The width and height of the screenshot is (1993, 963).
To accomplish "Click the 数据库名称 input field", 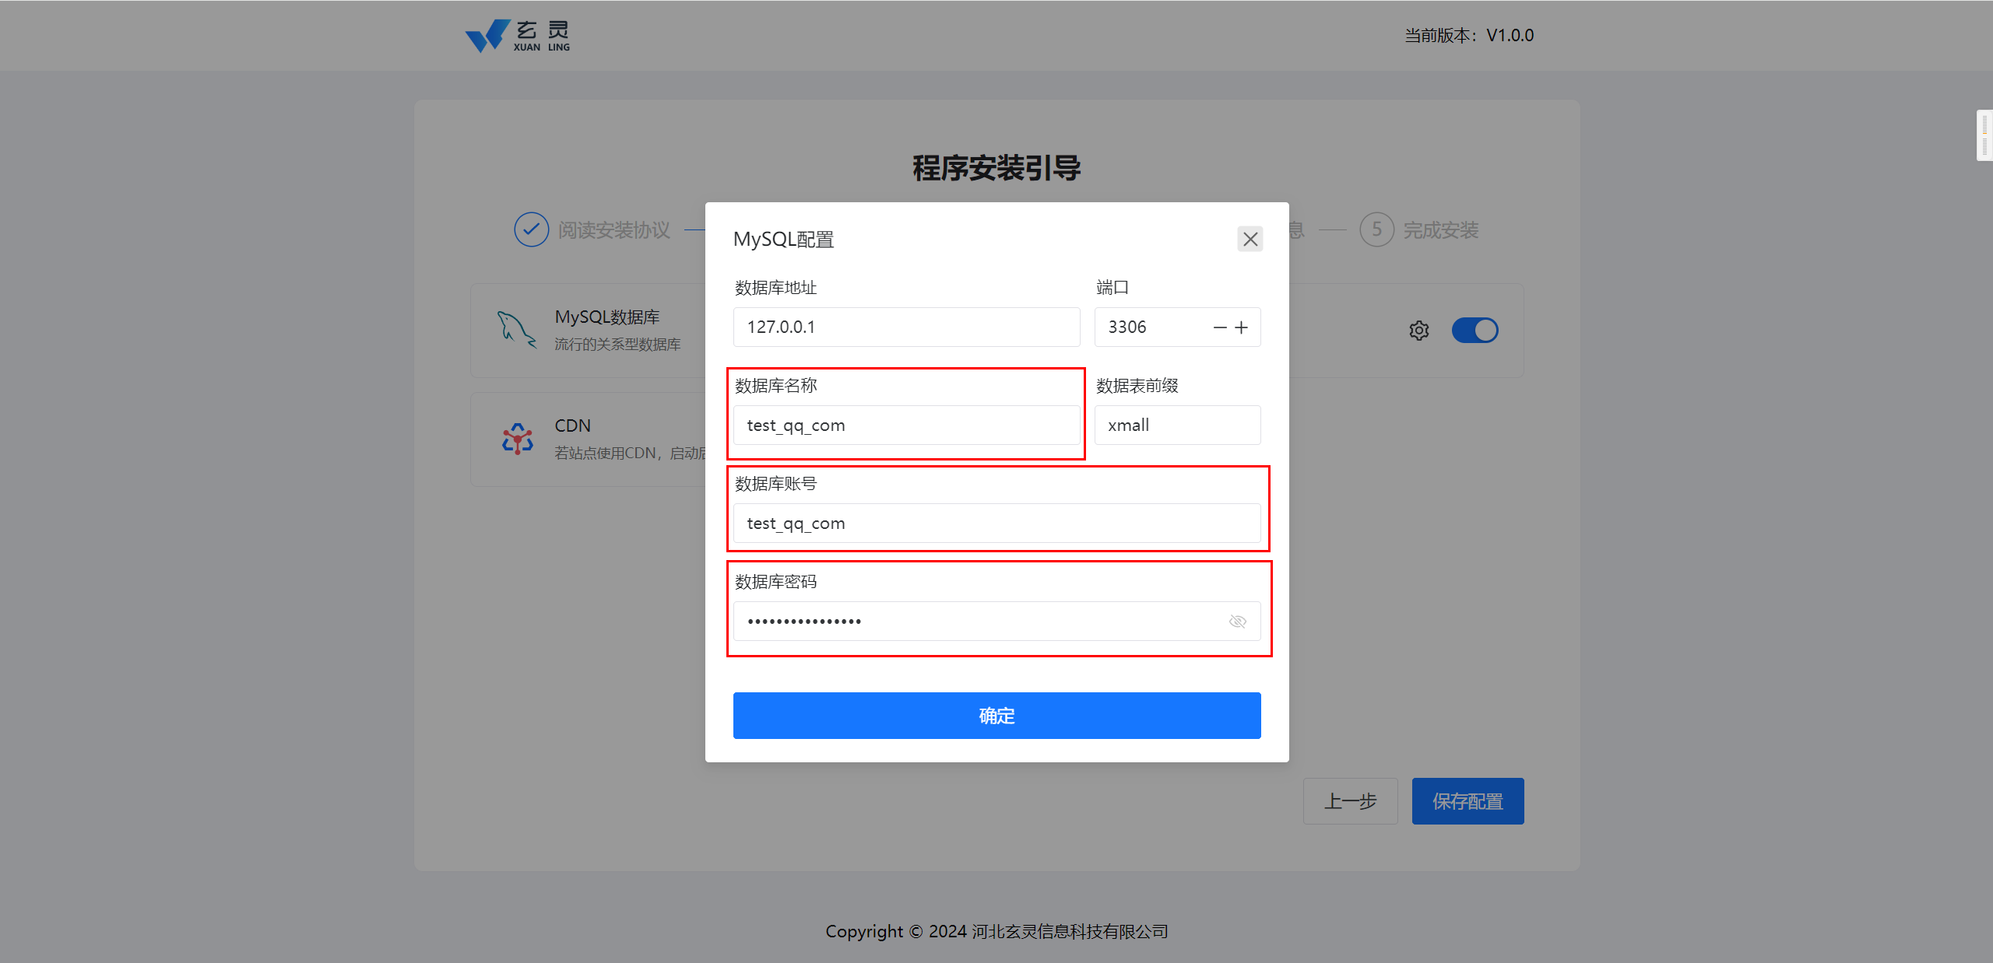I will (x=906, y=425).
